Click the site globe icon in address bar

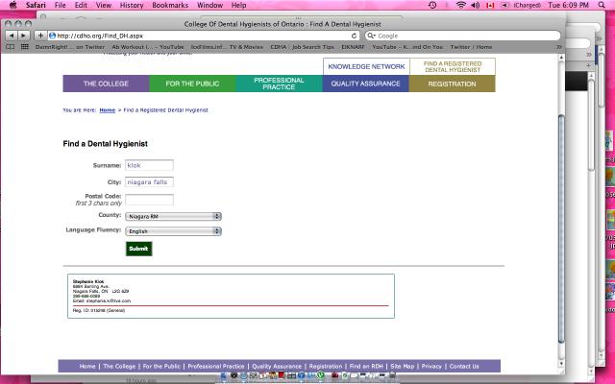[x=52, y=36]
